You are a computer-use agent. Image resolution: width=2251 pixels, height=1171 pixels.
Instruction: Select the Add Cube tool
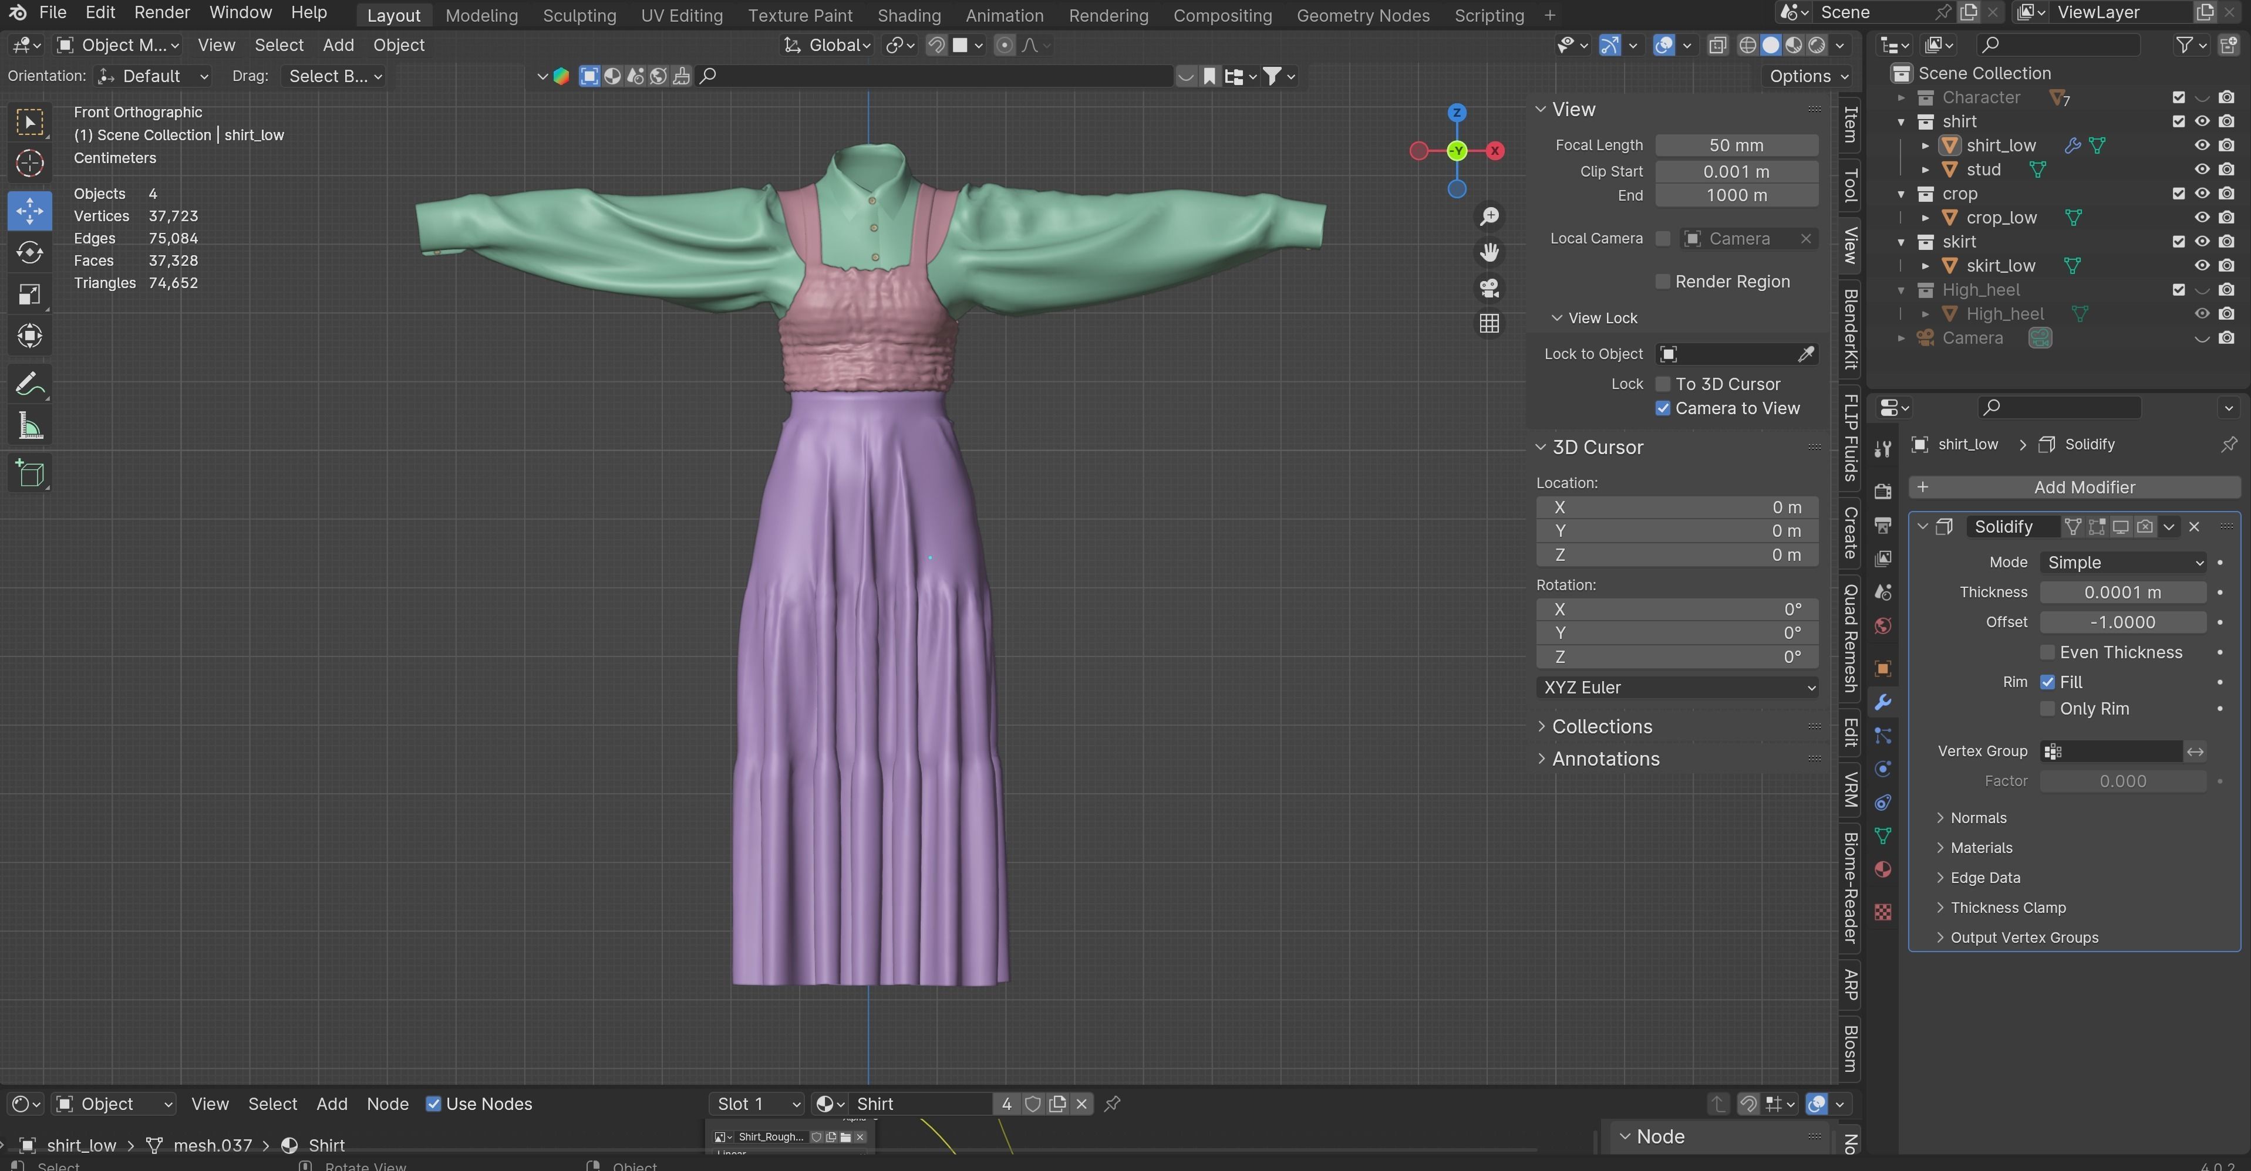point(30,473)
